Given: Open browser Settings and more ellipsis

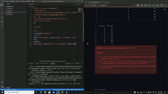Looking at the screenshot, I should pos(166,5).
